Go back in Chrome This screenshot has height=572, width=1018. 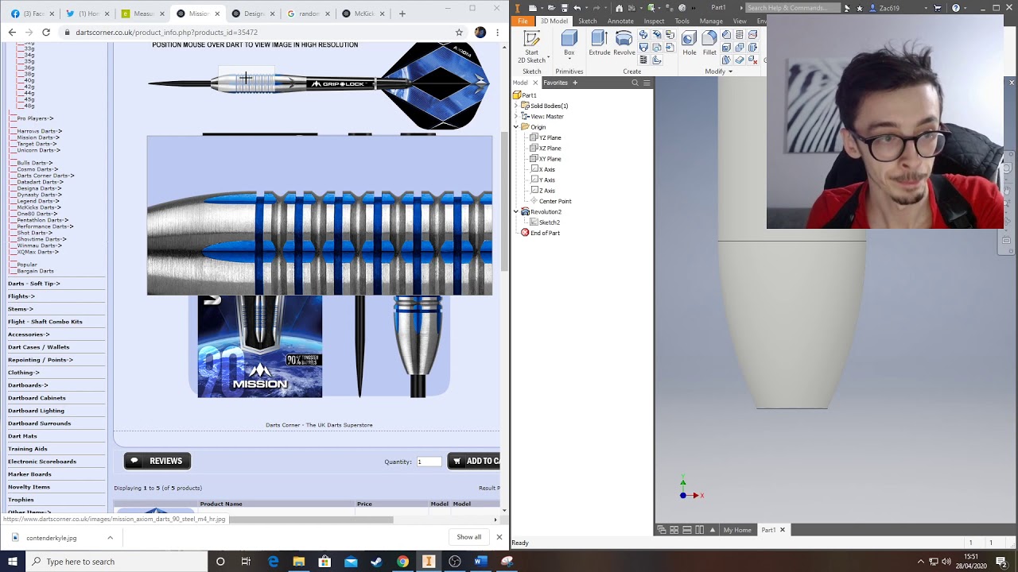coord(12,33)
